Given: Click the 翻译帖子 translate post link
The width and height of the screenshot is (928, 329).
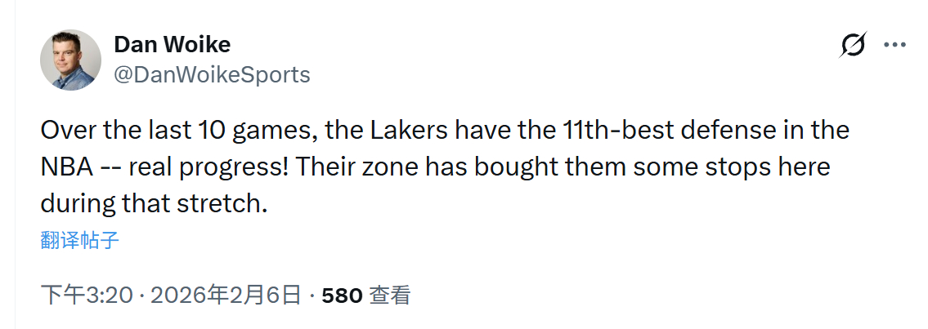Looking at the screenshot, I should tap(80, 240).
